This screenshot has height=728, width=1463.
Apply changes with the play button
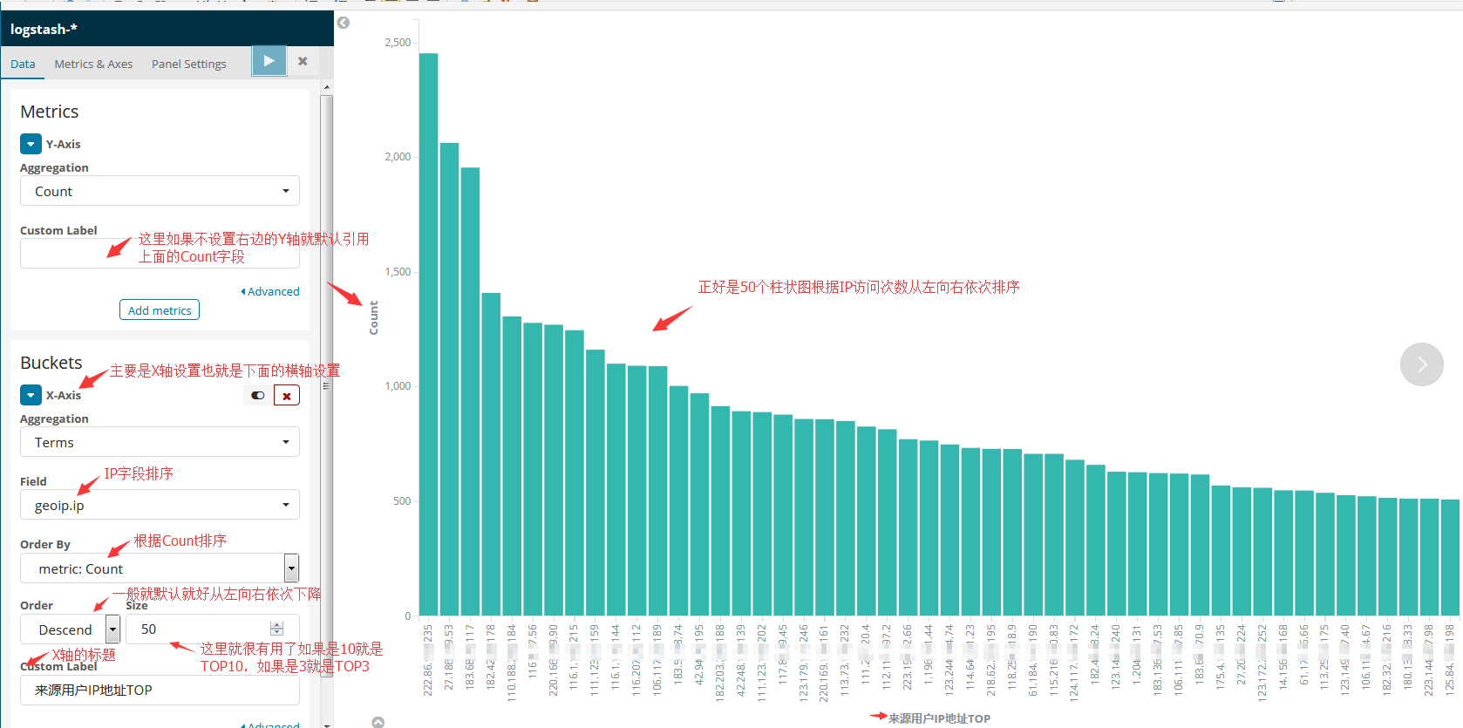(269, 61)
